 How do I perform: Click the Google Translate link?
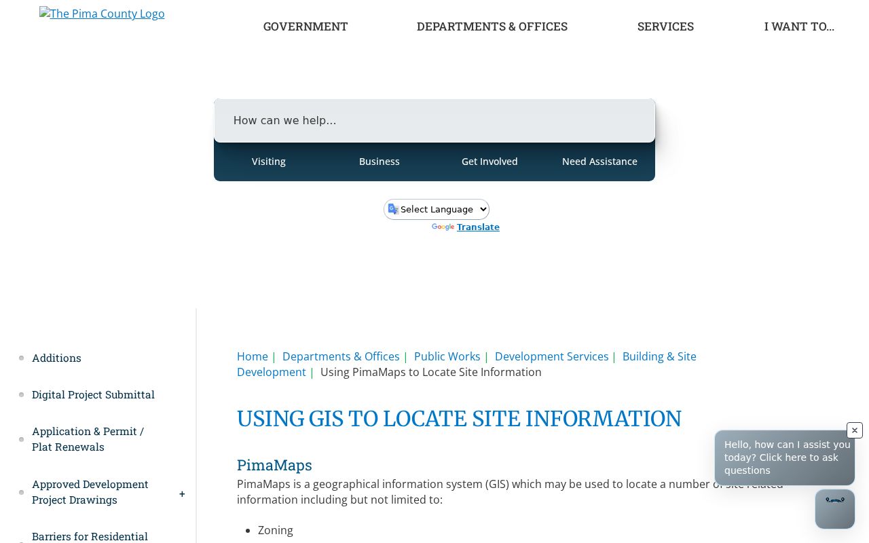pyautogui.click(x=478, y=227)
